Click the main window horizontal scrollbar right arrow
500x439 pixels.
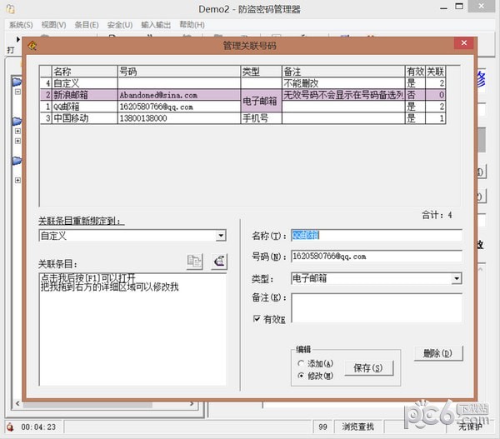click(x=192, y=404)
